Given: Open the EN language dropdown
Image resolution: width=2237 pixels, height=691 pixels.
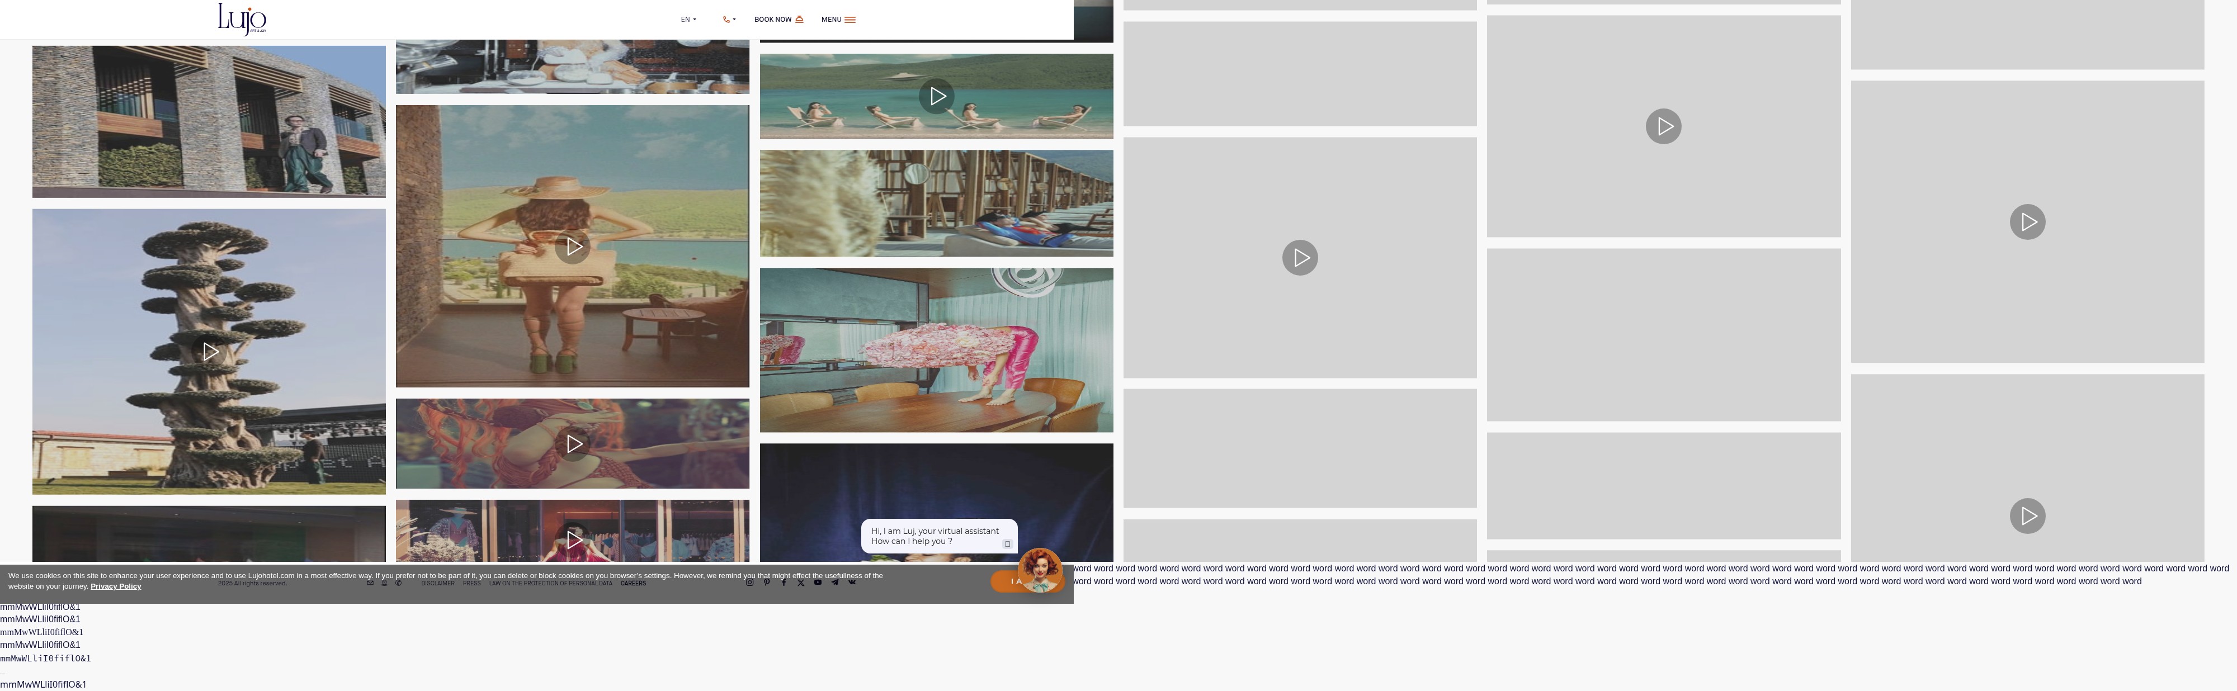Looking at the screenshot, I should point(688,19).
